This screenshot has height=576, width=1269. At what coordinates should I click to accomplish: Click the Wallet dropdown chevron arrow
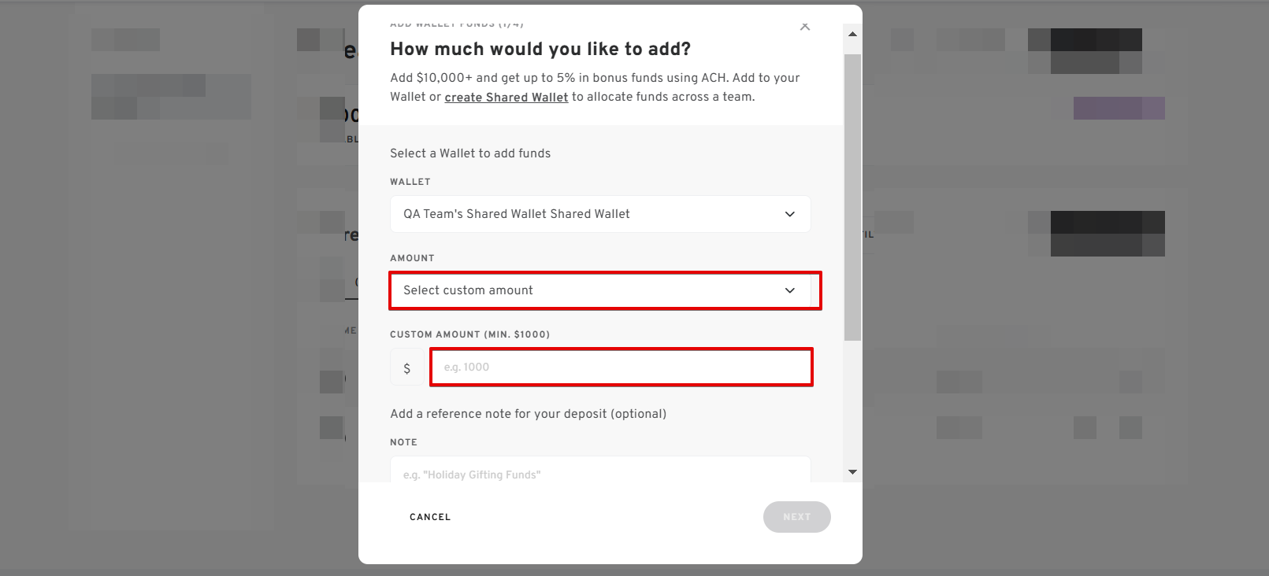point(790,214)
